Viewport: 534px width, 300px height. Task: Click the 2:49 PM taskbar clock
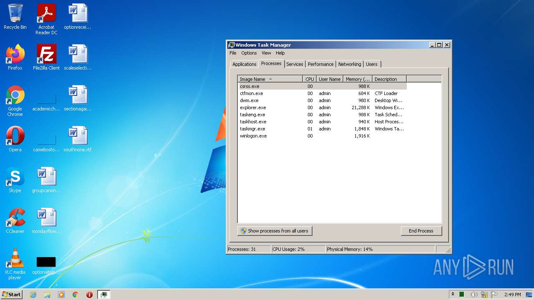tap(512, 295)
